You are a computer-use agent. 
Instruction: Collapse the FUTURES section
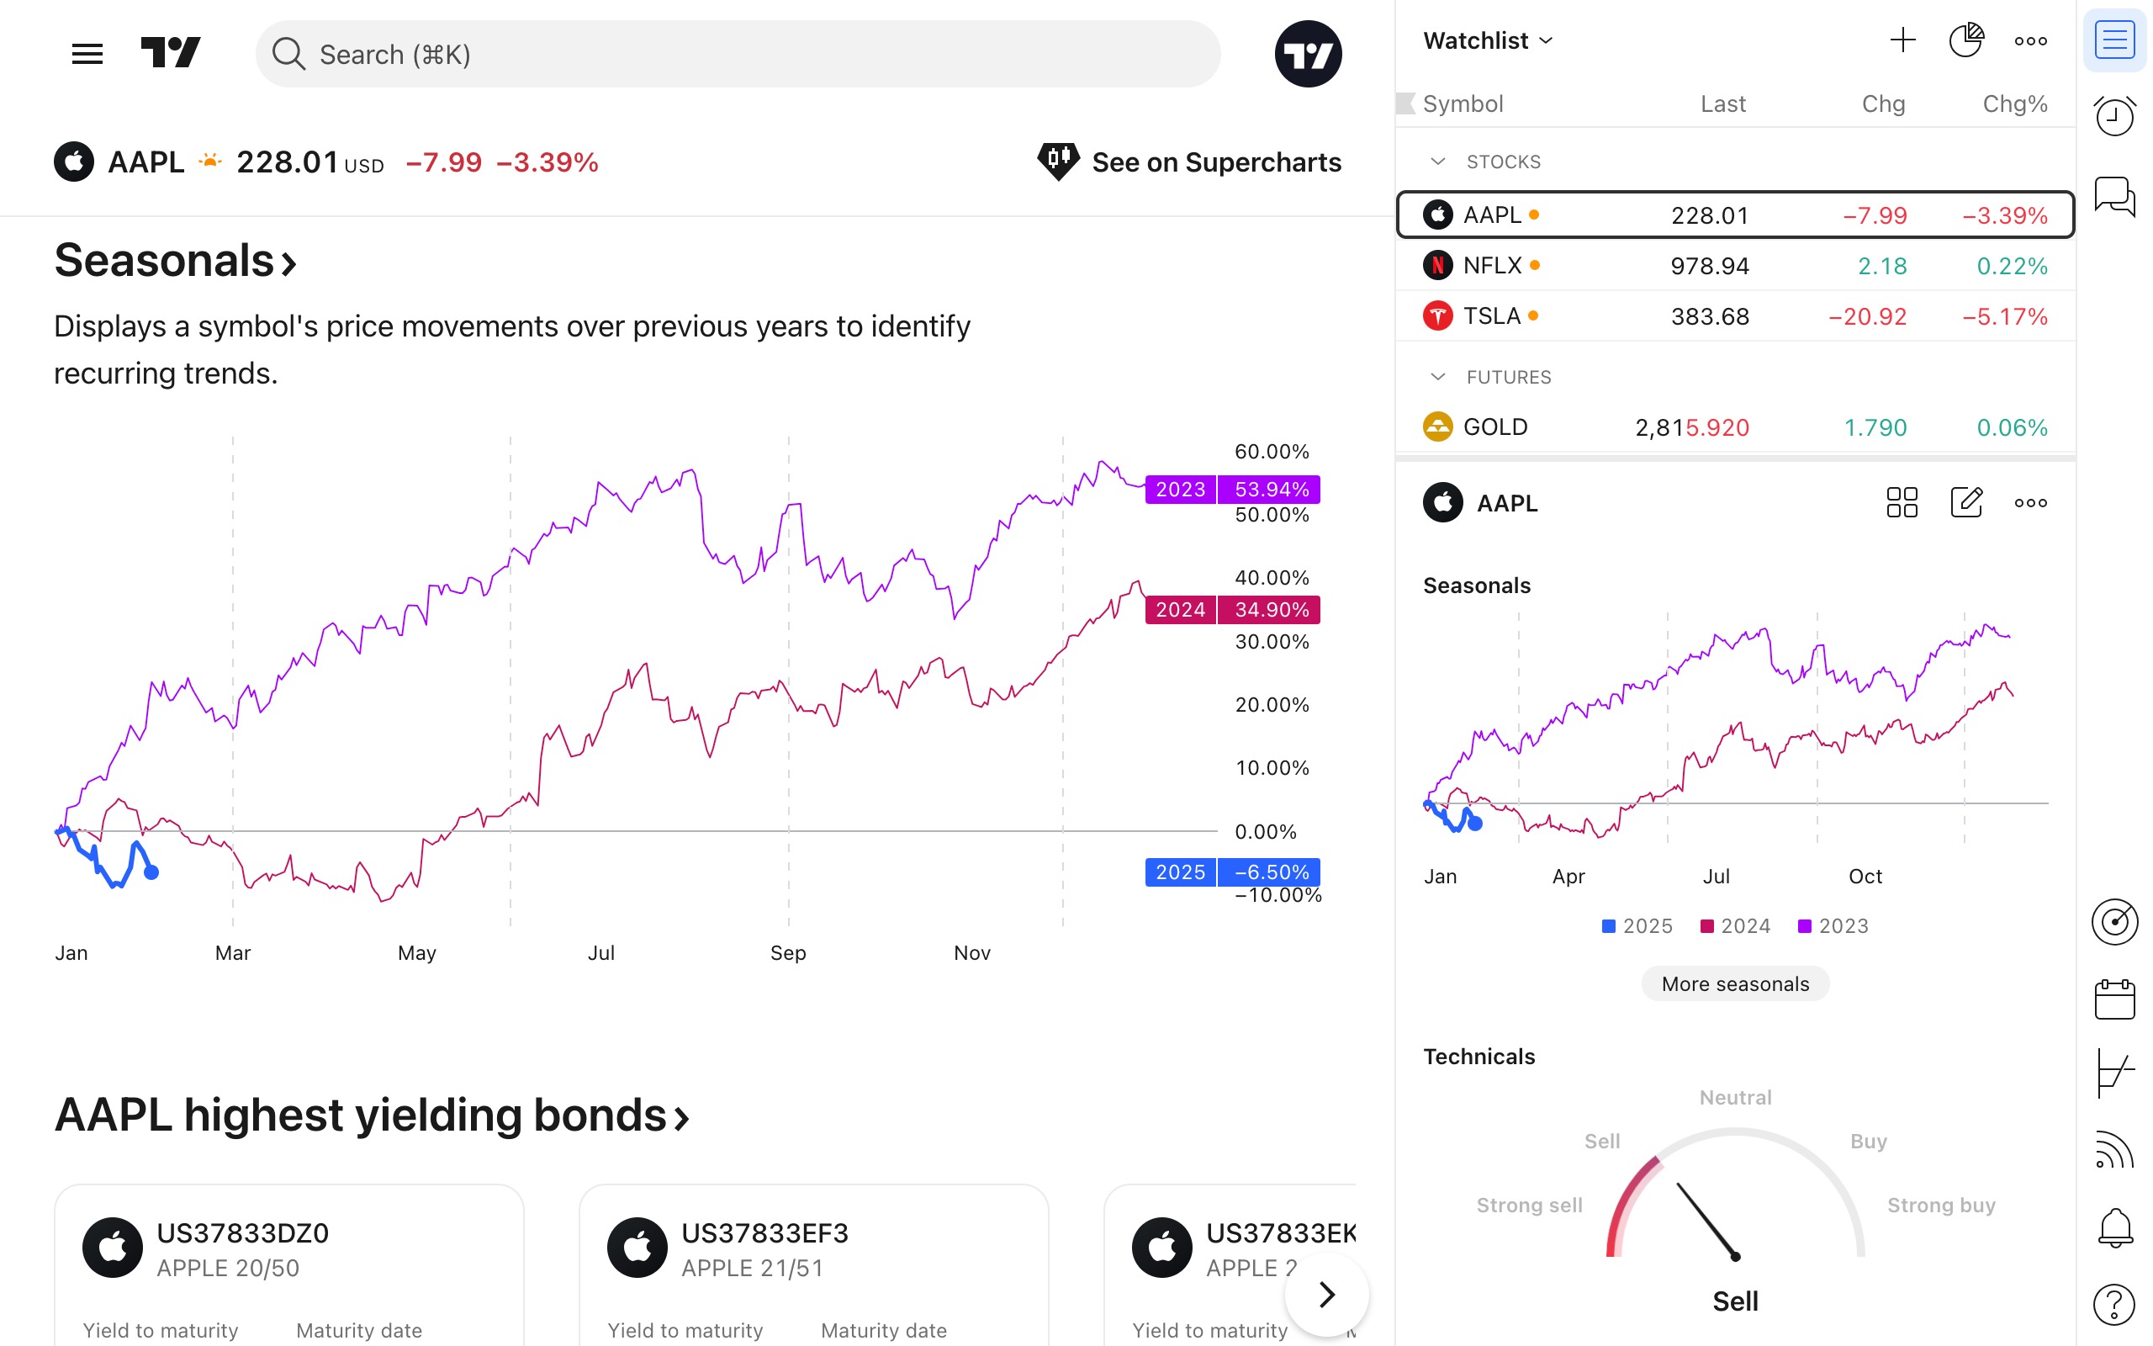tap(1437, 377)
